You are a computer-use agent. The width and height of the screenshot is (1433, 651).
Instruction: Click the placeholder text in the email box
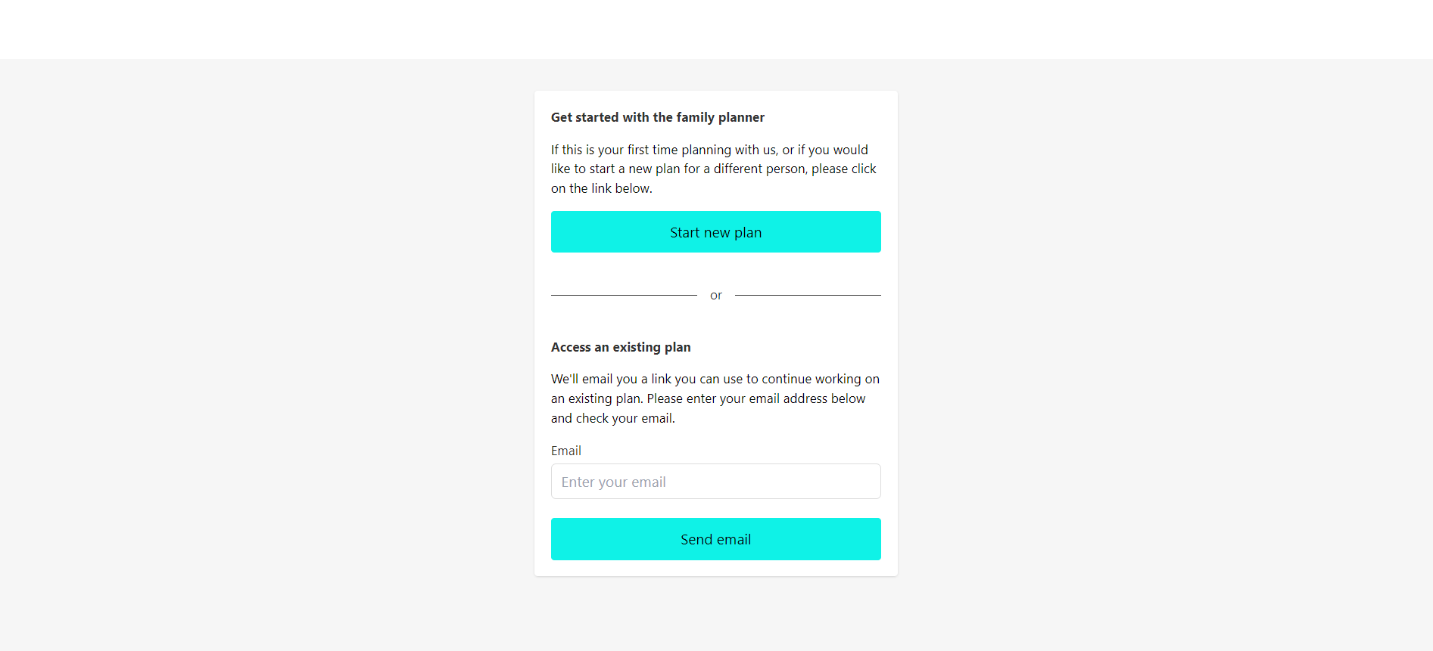[613, 482]
